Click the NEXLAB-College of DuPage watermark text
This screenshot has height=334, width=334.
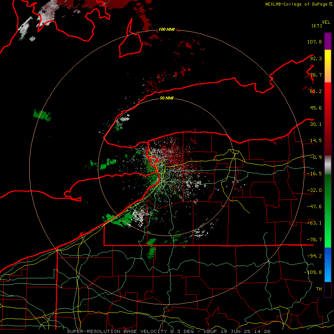tap(298, 4)
